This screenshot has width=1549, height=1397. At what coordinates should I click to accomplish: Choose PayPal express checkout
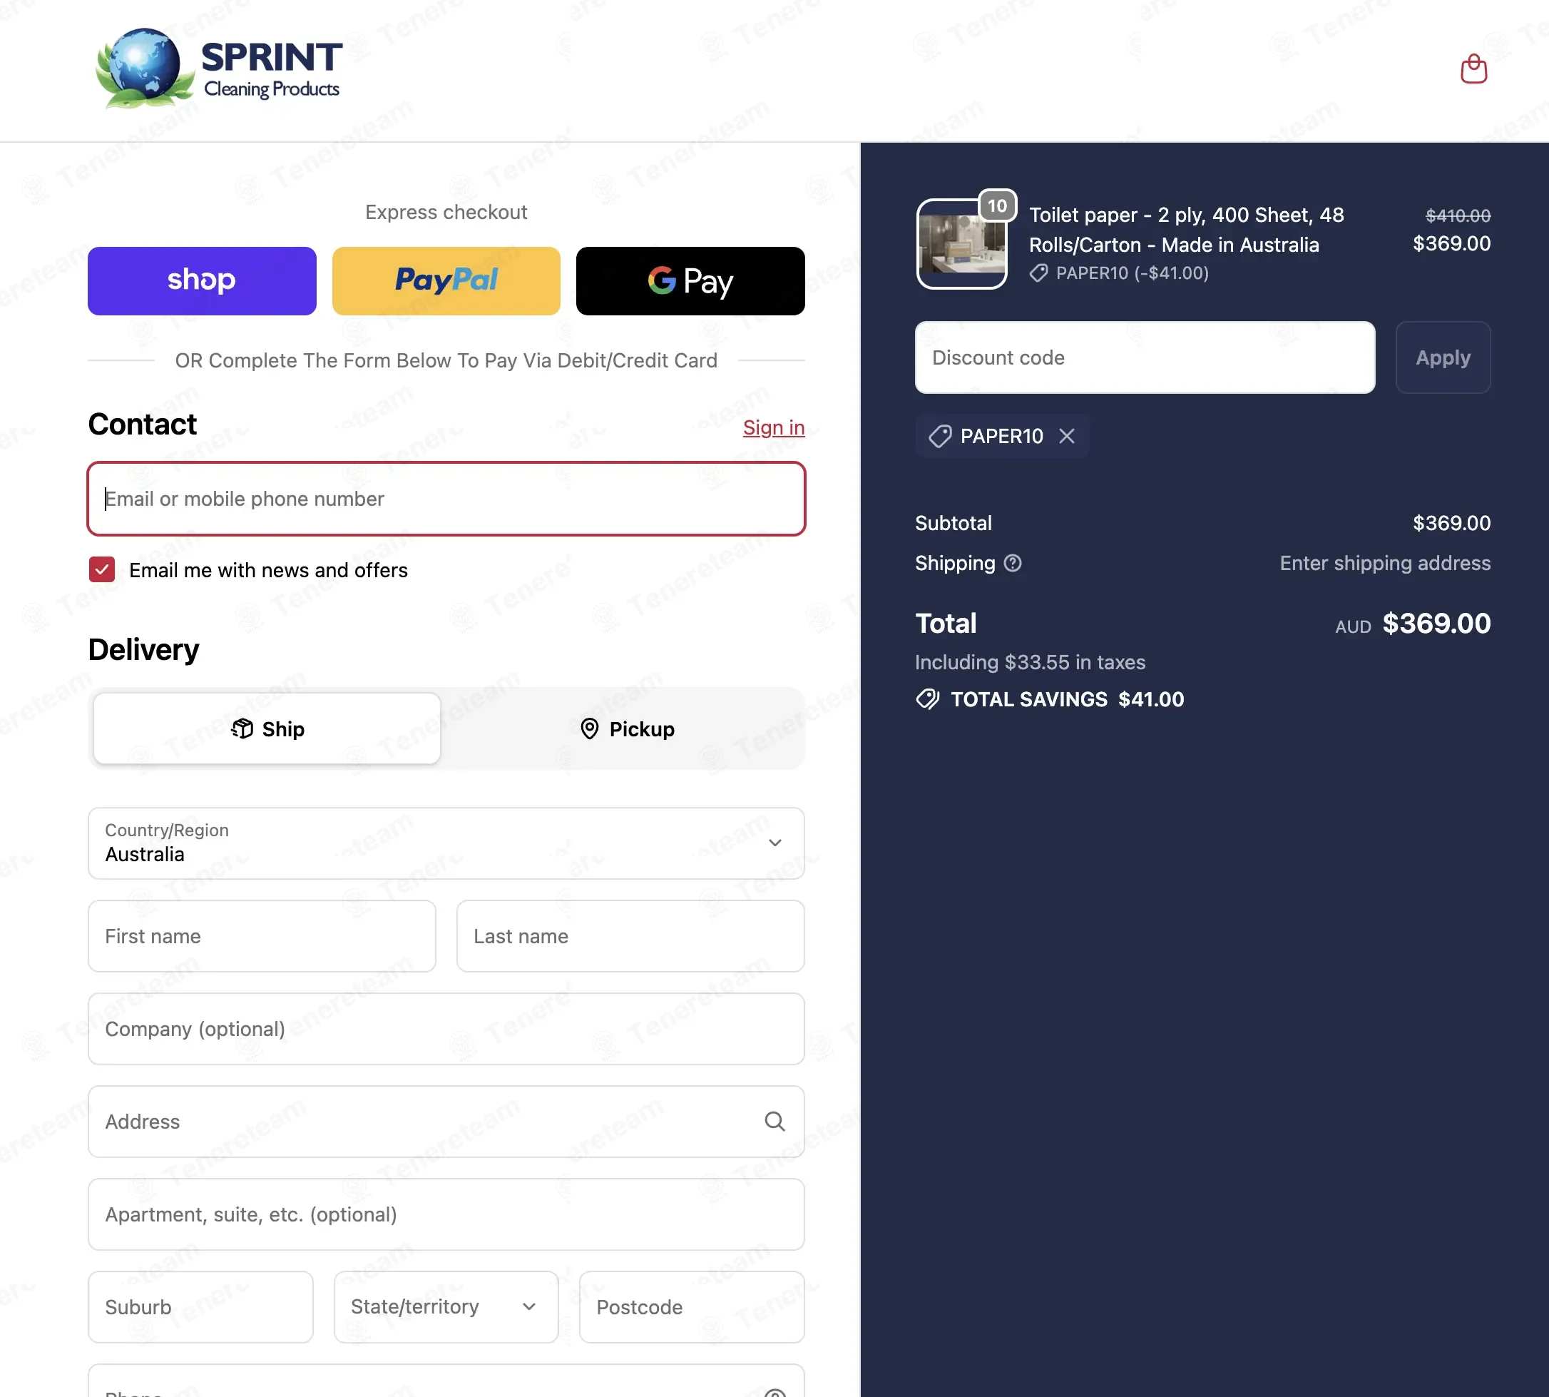pos(446,280)
